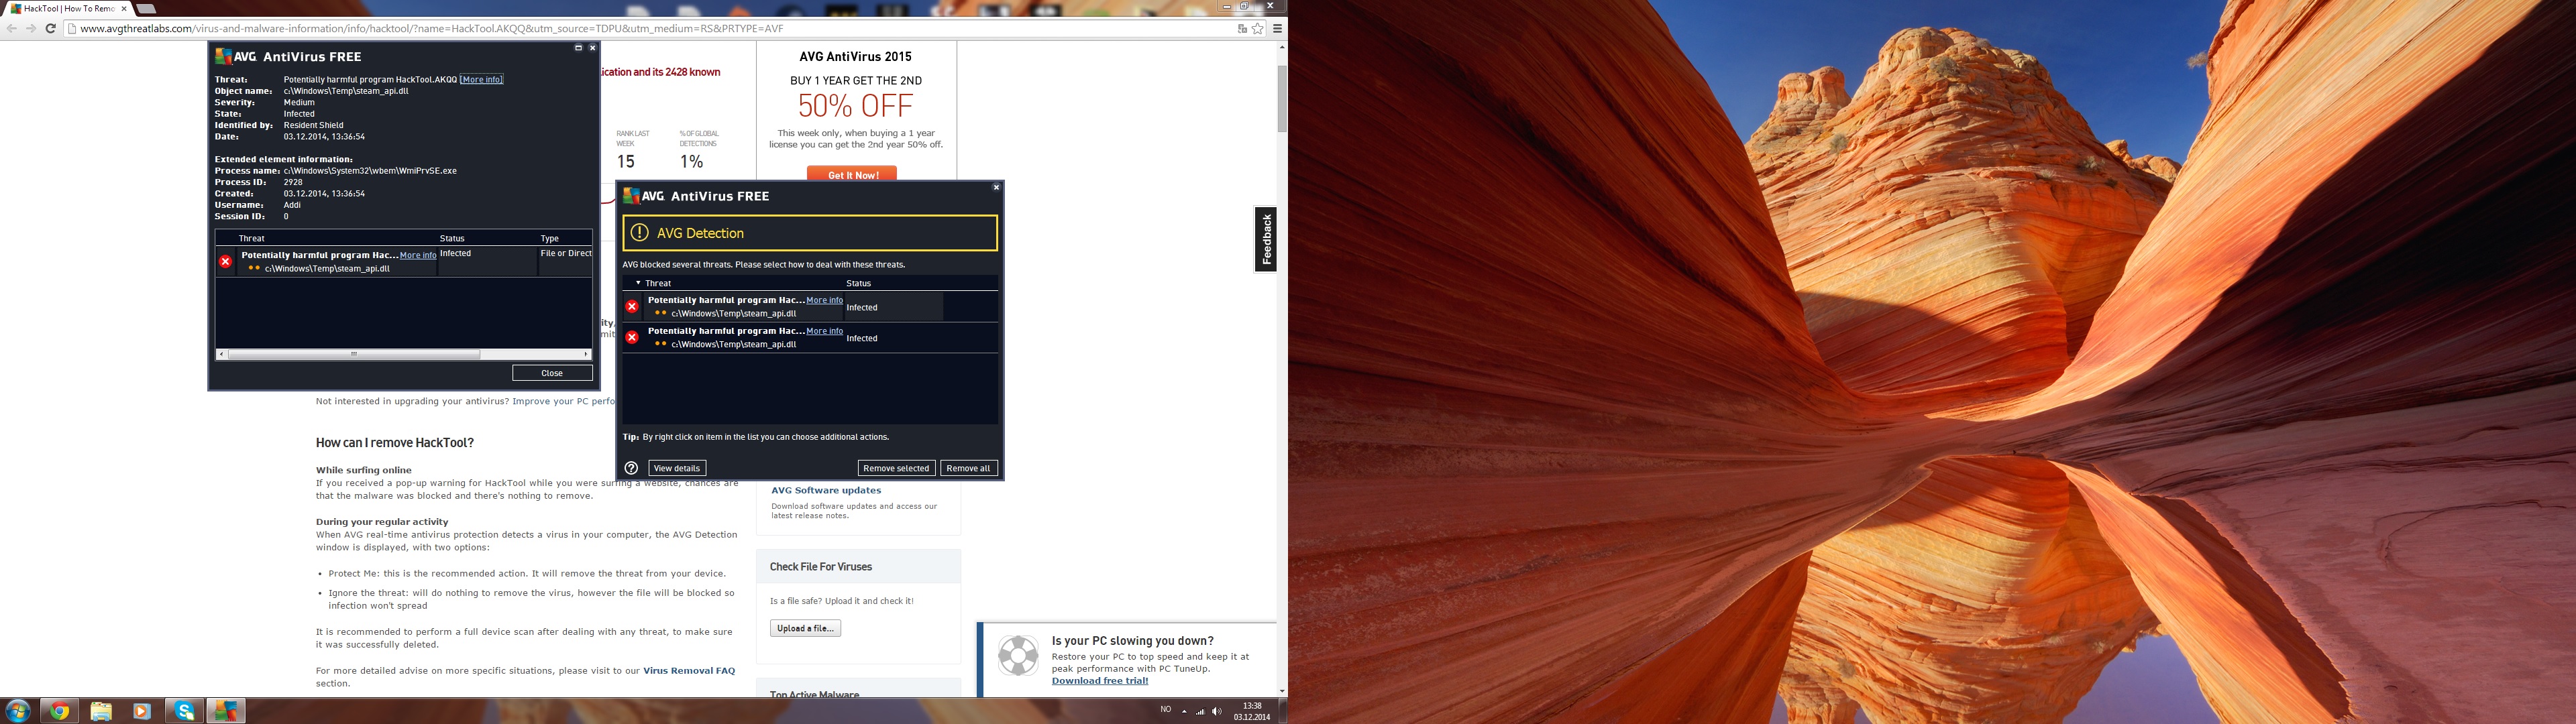The image size is (2576, 724).
Task: Click the page scrollbar down arrow
Action: click(x=1282, y=691)
